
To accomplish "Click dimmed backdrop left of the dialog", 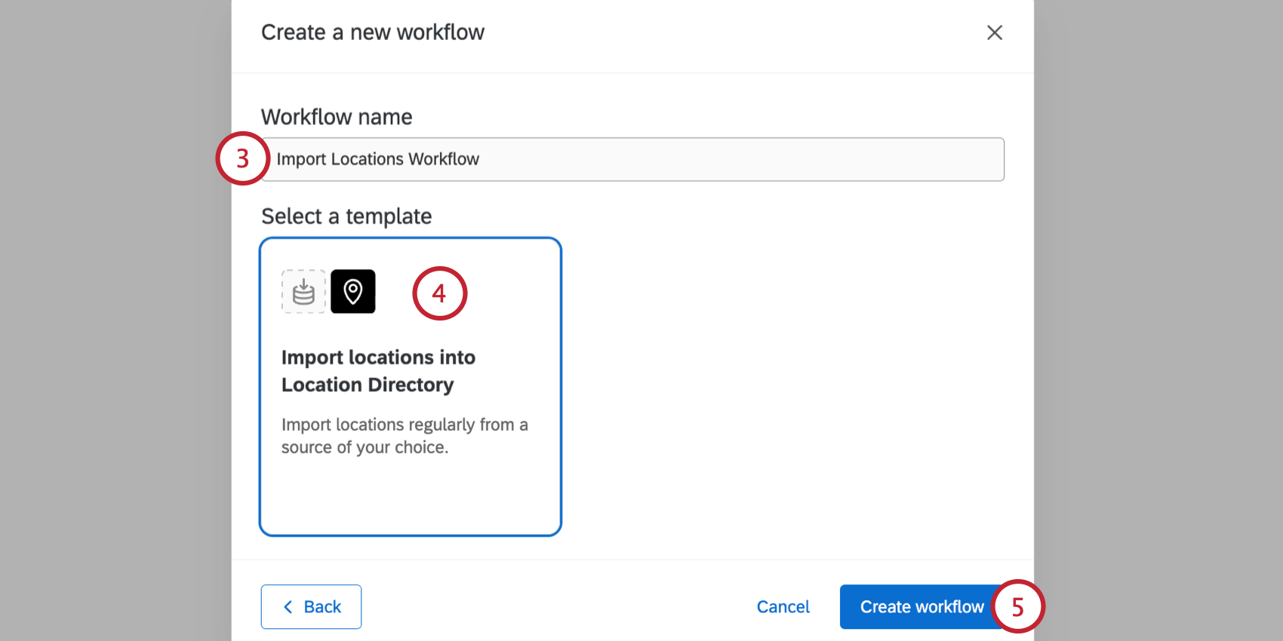I will (113, 320).
